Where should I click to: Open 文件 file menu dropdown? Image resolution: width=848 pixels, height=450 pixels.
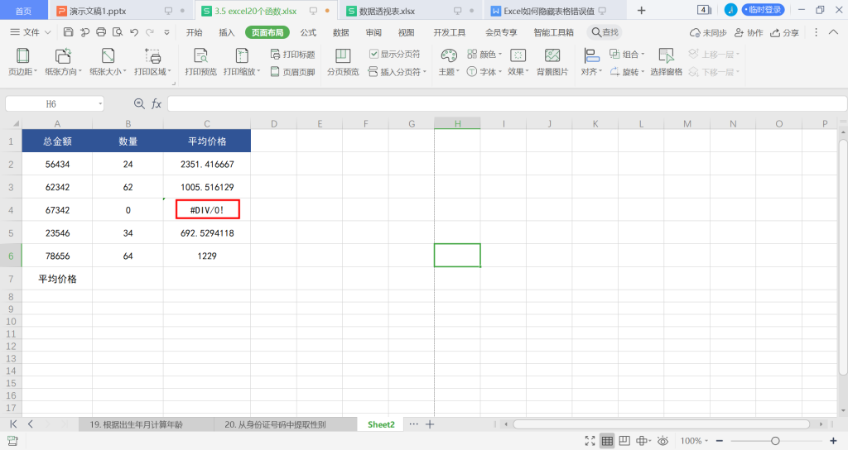coord(31,32)
